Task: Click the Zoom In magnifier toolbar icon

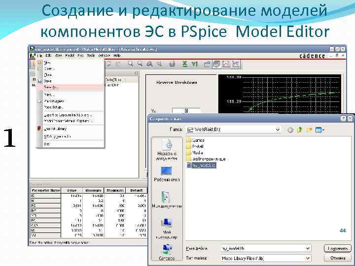Action: [x=130, y=64]
